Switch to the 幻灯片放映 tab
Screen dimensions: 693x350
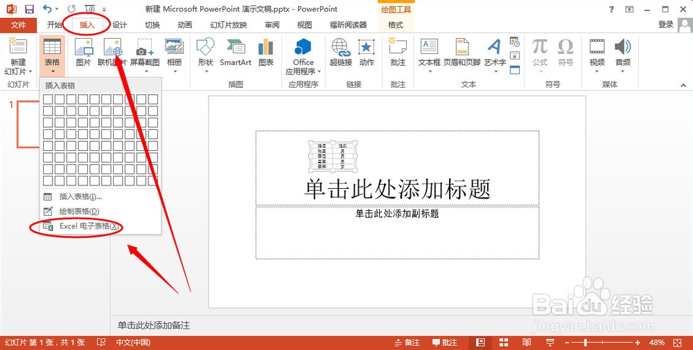click(229, 25)
